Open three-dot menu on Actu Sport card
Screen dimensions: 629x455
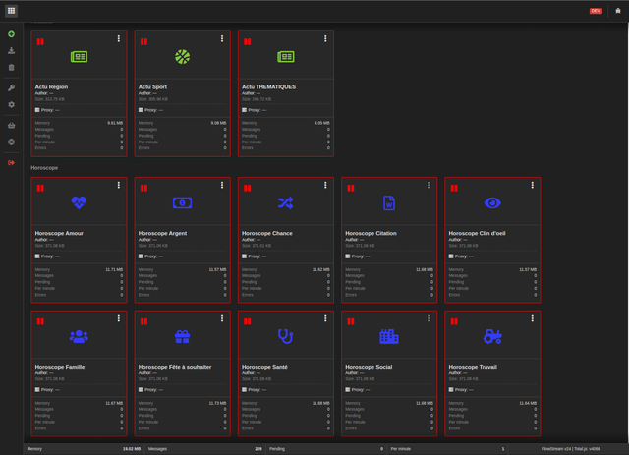coord(222,38)
